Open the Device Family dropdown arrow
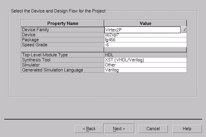 pos(184,30)
